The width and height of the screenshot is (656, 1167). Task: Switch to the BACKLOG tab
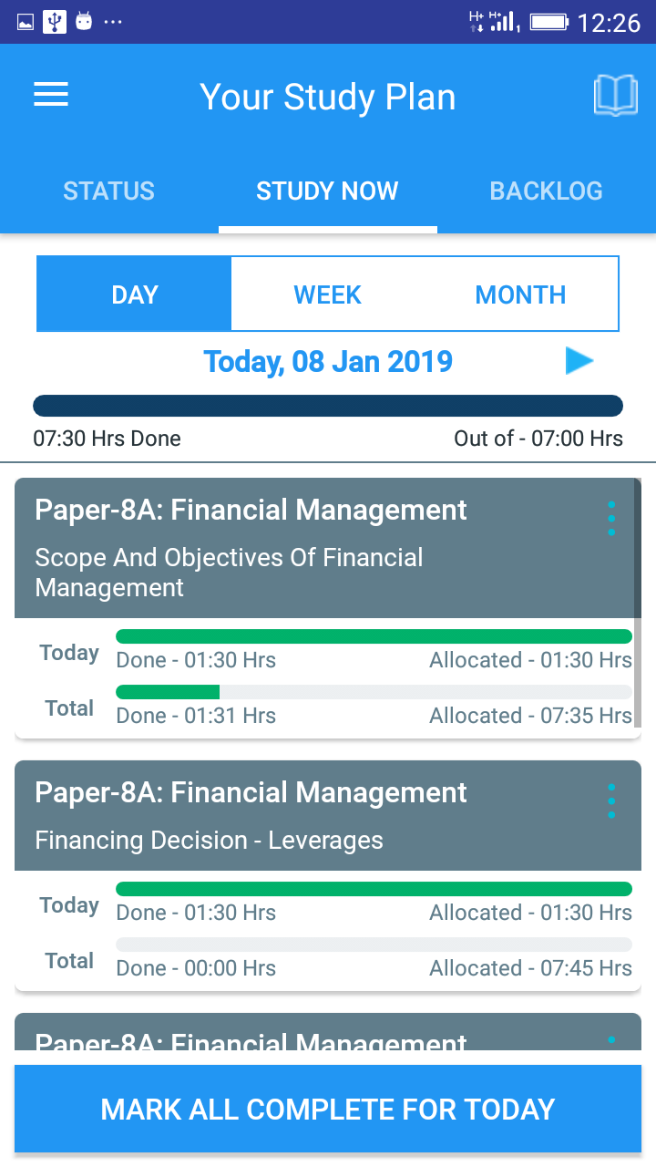(546, 191)
